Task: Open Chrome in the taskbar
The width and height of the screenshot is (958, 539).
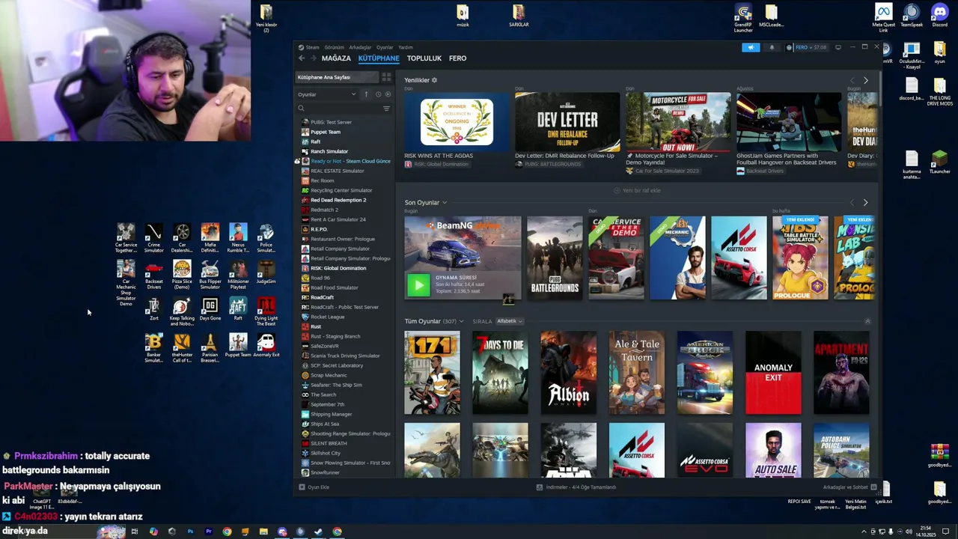Action: pos(227,532)
